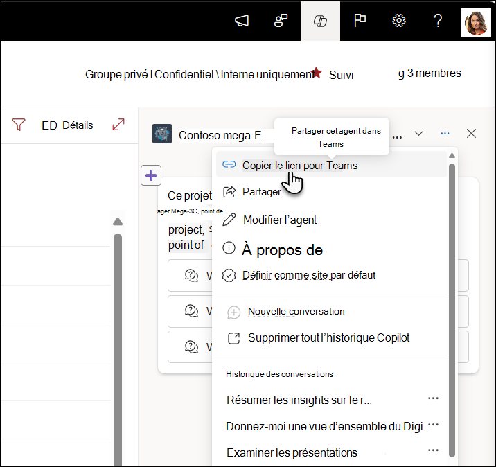Click the Historique des conversations heading
The width and height of the screenshot is (496, 467).
[279, 374]
